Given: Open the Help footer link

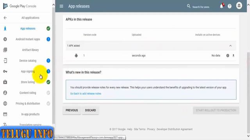Looking at the screenshot, I should pyautogui.click(x=130, y=129).
